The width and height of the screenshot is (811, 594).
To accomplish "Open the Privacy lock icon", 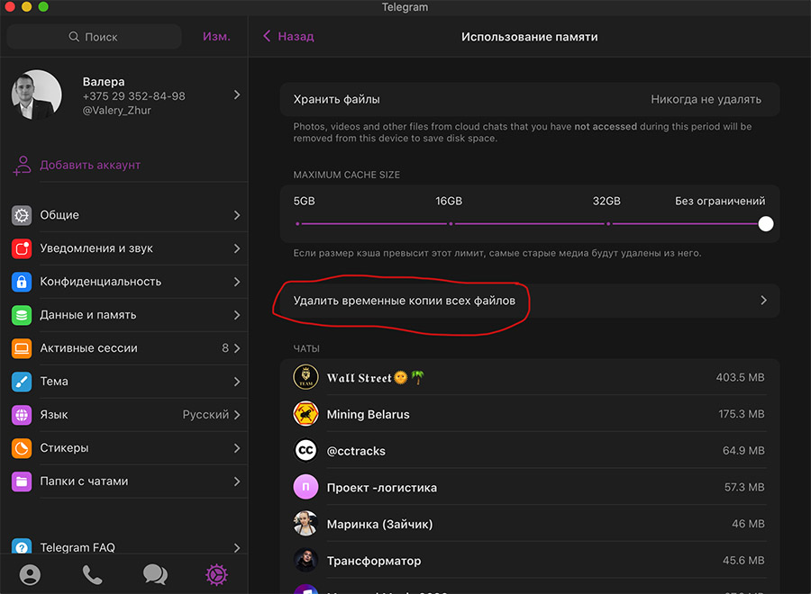I will (22, 282).
